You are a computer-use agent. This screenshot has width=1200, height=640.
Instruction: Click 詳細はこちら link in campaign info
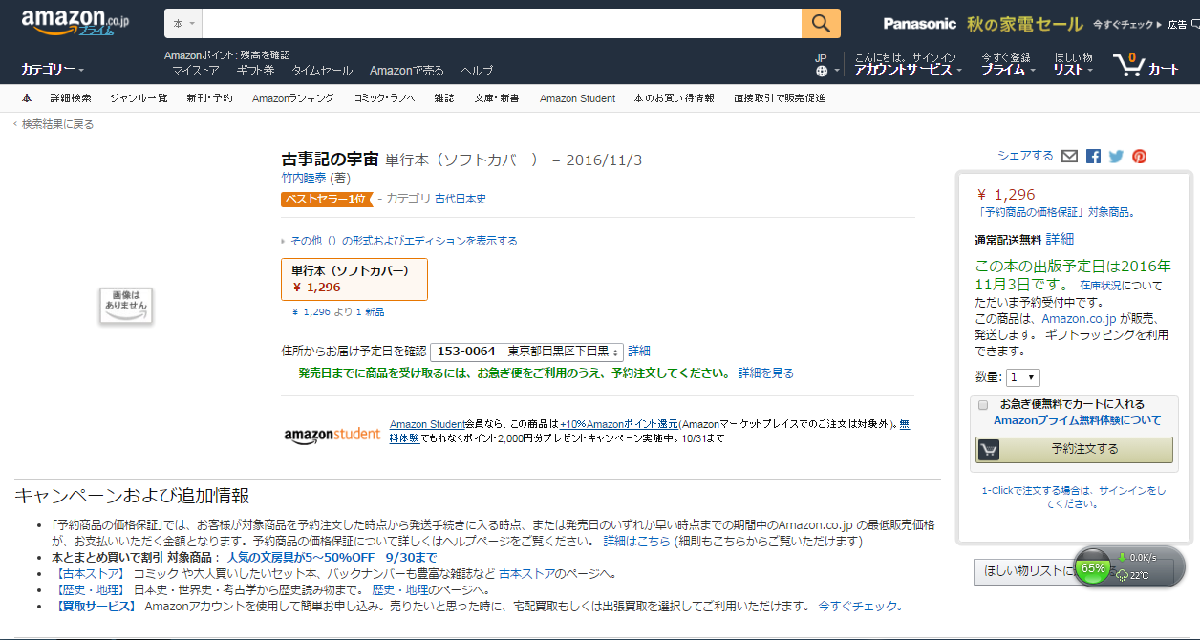(x=636, y=542)
